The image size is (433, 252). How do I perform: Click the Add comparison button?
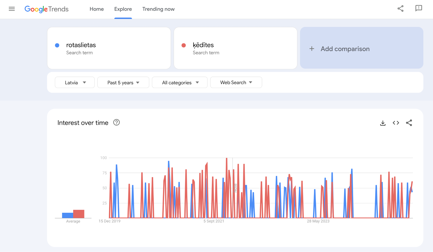(362, 48)
